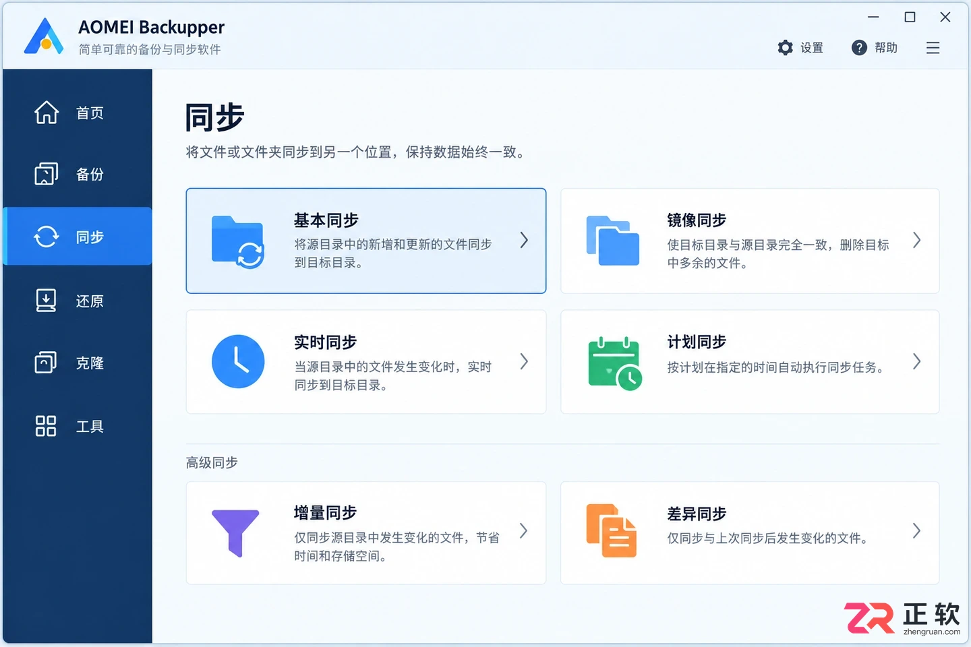Click the 基本同步 folder sync icon
The width and height of the screenshot is (971, 647).
point(237,242)
